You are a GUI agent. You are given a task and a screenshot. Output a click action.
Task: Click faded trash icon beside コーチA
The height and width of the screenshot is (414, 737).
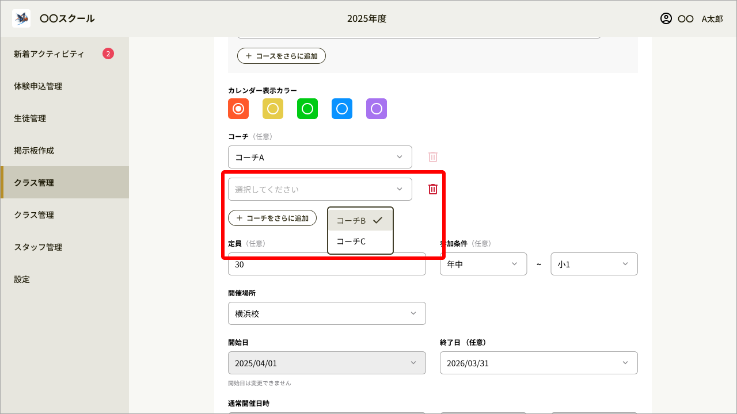click(433, 157)
